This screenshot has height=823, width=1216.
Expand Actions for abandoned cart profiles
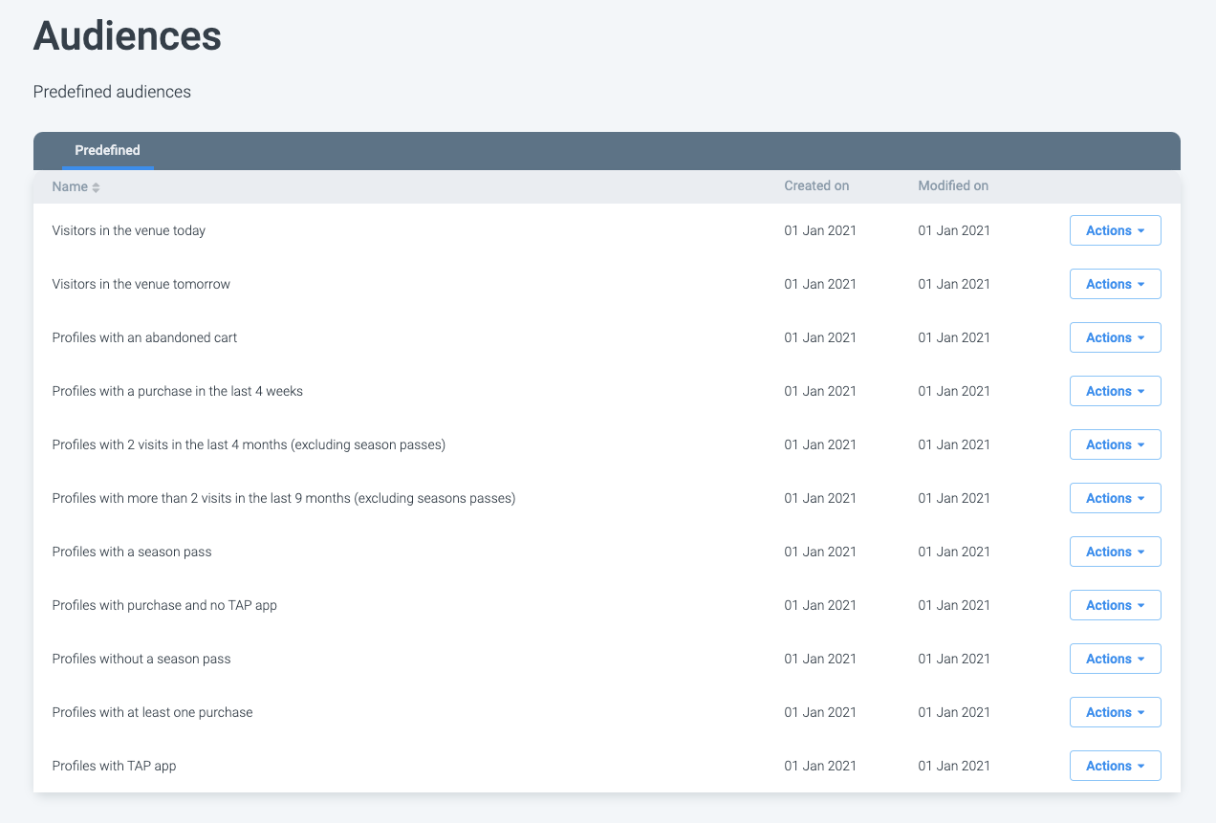[x=1115, y=337]
